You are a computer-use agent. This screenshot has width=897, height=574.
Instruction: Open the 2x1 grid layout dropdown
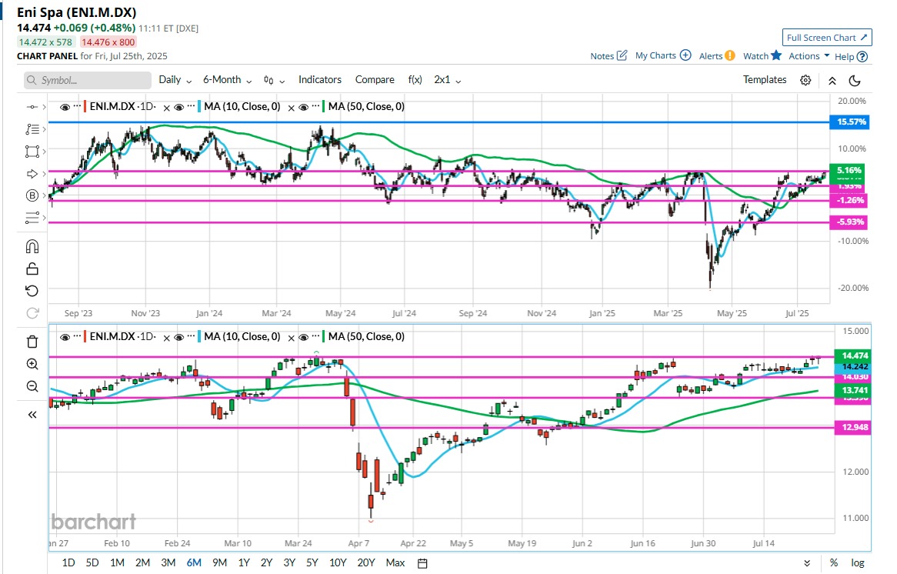[x=448, y=80]
